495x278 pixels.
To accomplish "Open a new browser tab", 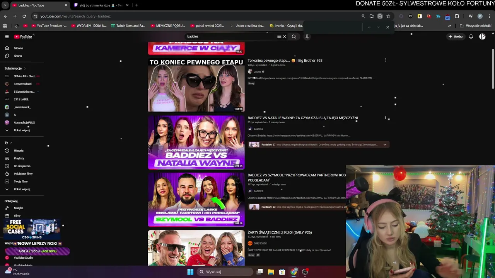I will point(137,5).
